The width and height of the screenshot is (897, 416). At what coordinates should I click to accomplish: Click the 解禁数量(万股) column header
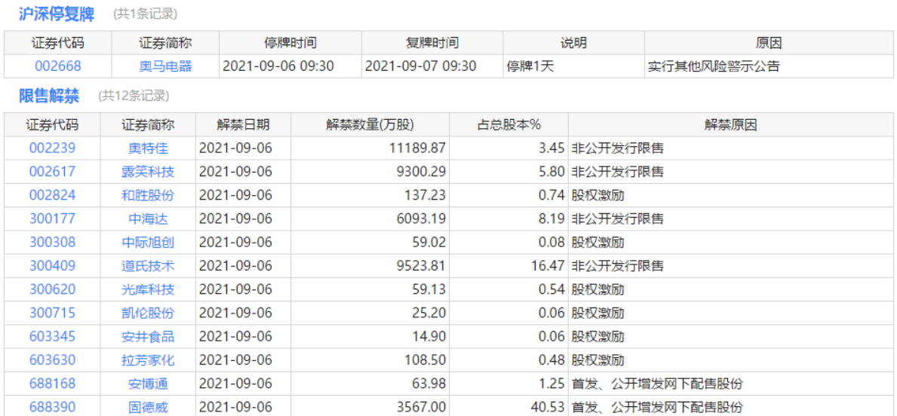pyautogui.click(x=370, y=125)
